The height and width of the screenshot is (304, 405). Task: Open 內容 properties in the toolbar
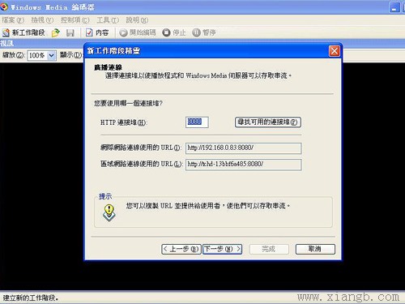pyautogui.click(x=97, y=32)
